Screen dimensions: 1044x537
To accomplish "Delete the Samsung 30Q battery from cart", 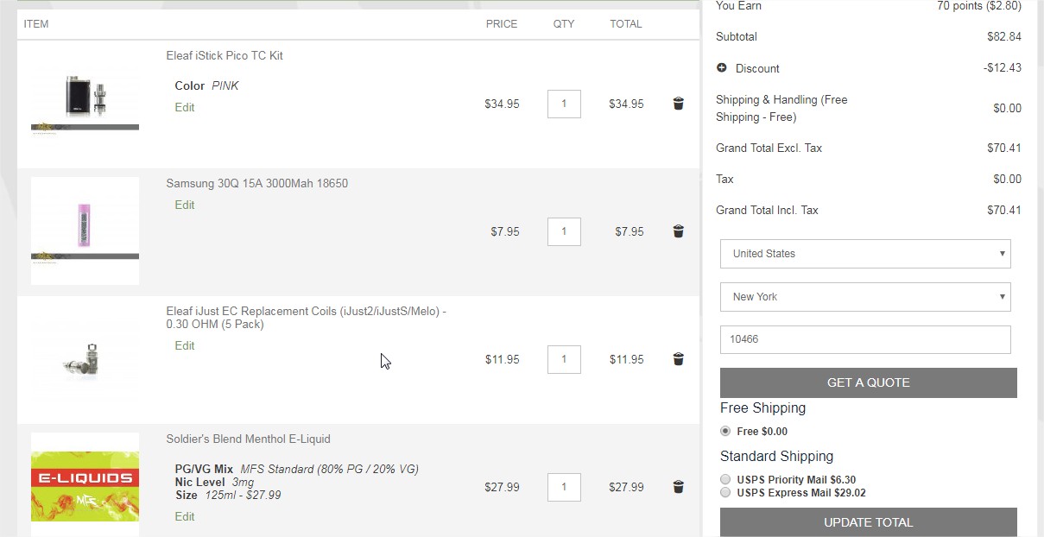I will [x=678, y=231].
